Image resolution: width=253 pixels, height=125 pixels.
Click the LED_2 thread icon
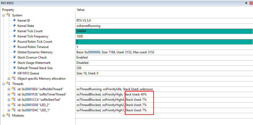[x=14, y=104]
